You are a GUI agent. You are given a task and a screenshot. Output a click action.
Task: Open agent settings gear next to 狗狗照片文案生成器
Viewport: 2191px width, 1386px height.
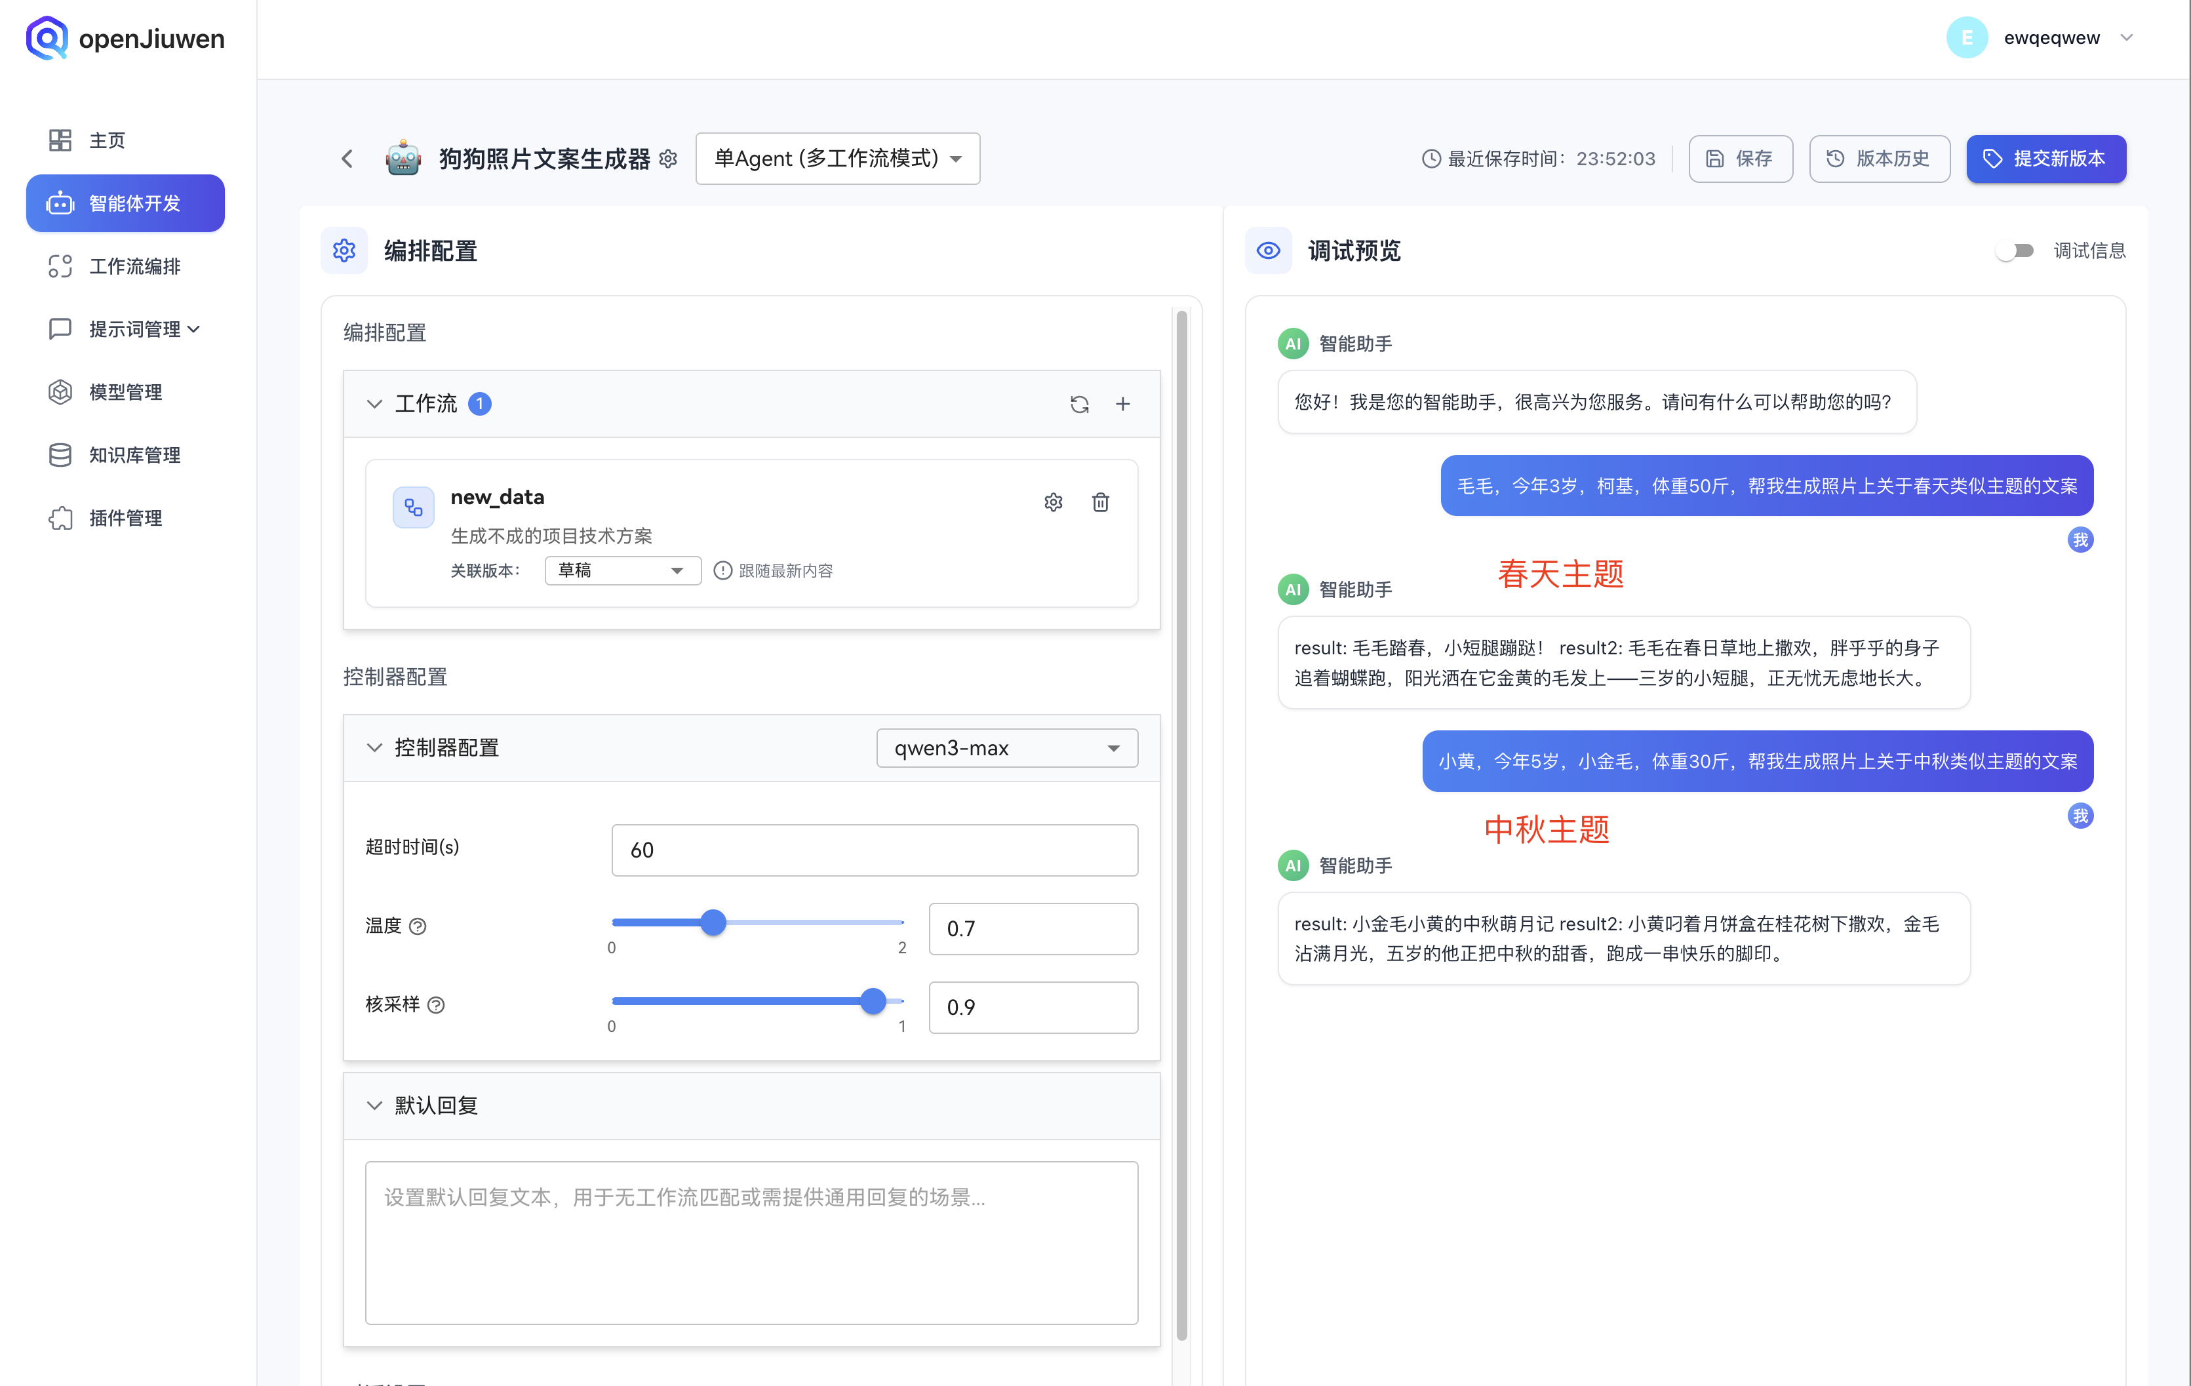(668, 159)
